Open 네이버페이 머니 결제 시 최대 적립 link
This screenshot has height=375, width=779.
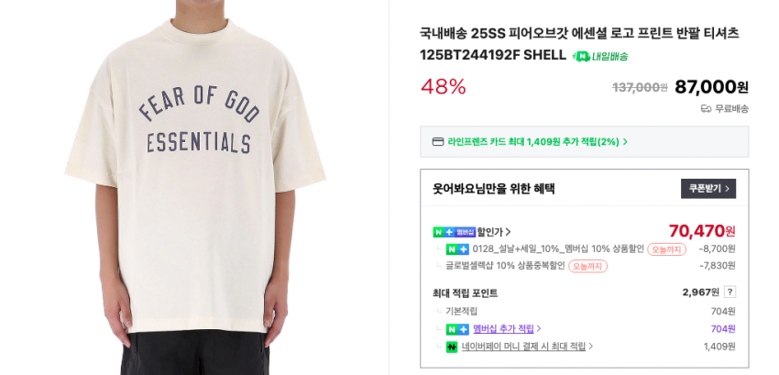click(x=523, y=347)
